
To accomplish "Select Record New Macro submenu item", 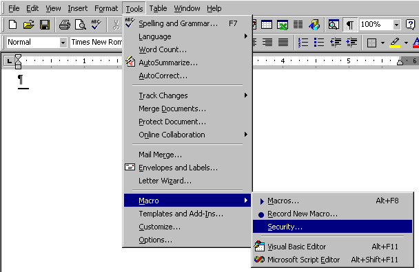I will (332, 214).
